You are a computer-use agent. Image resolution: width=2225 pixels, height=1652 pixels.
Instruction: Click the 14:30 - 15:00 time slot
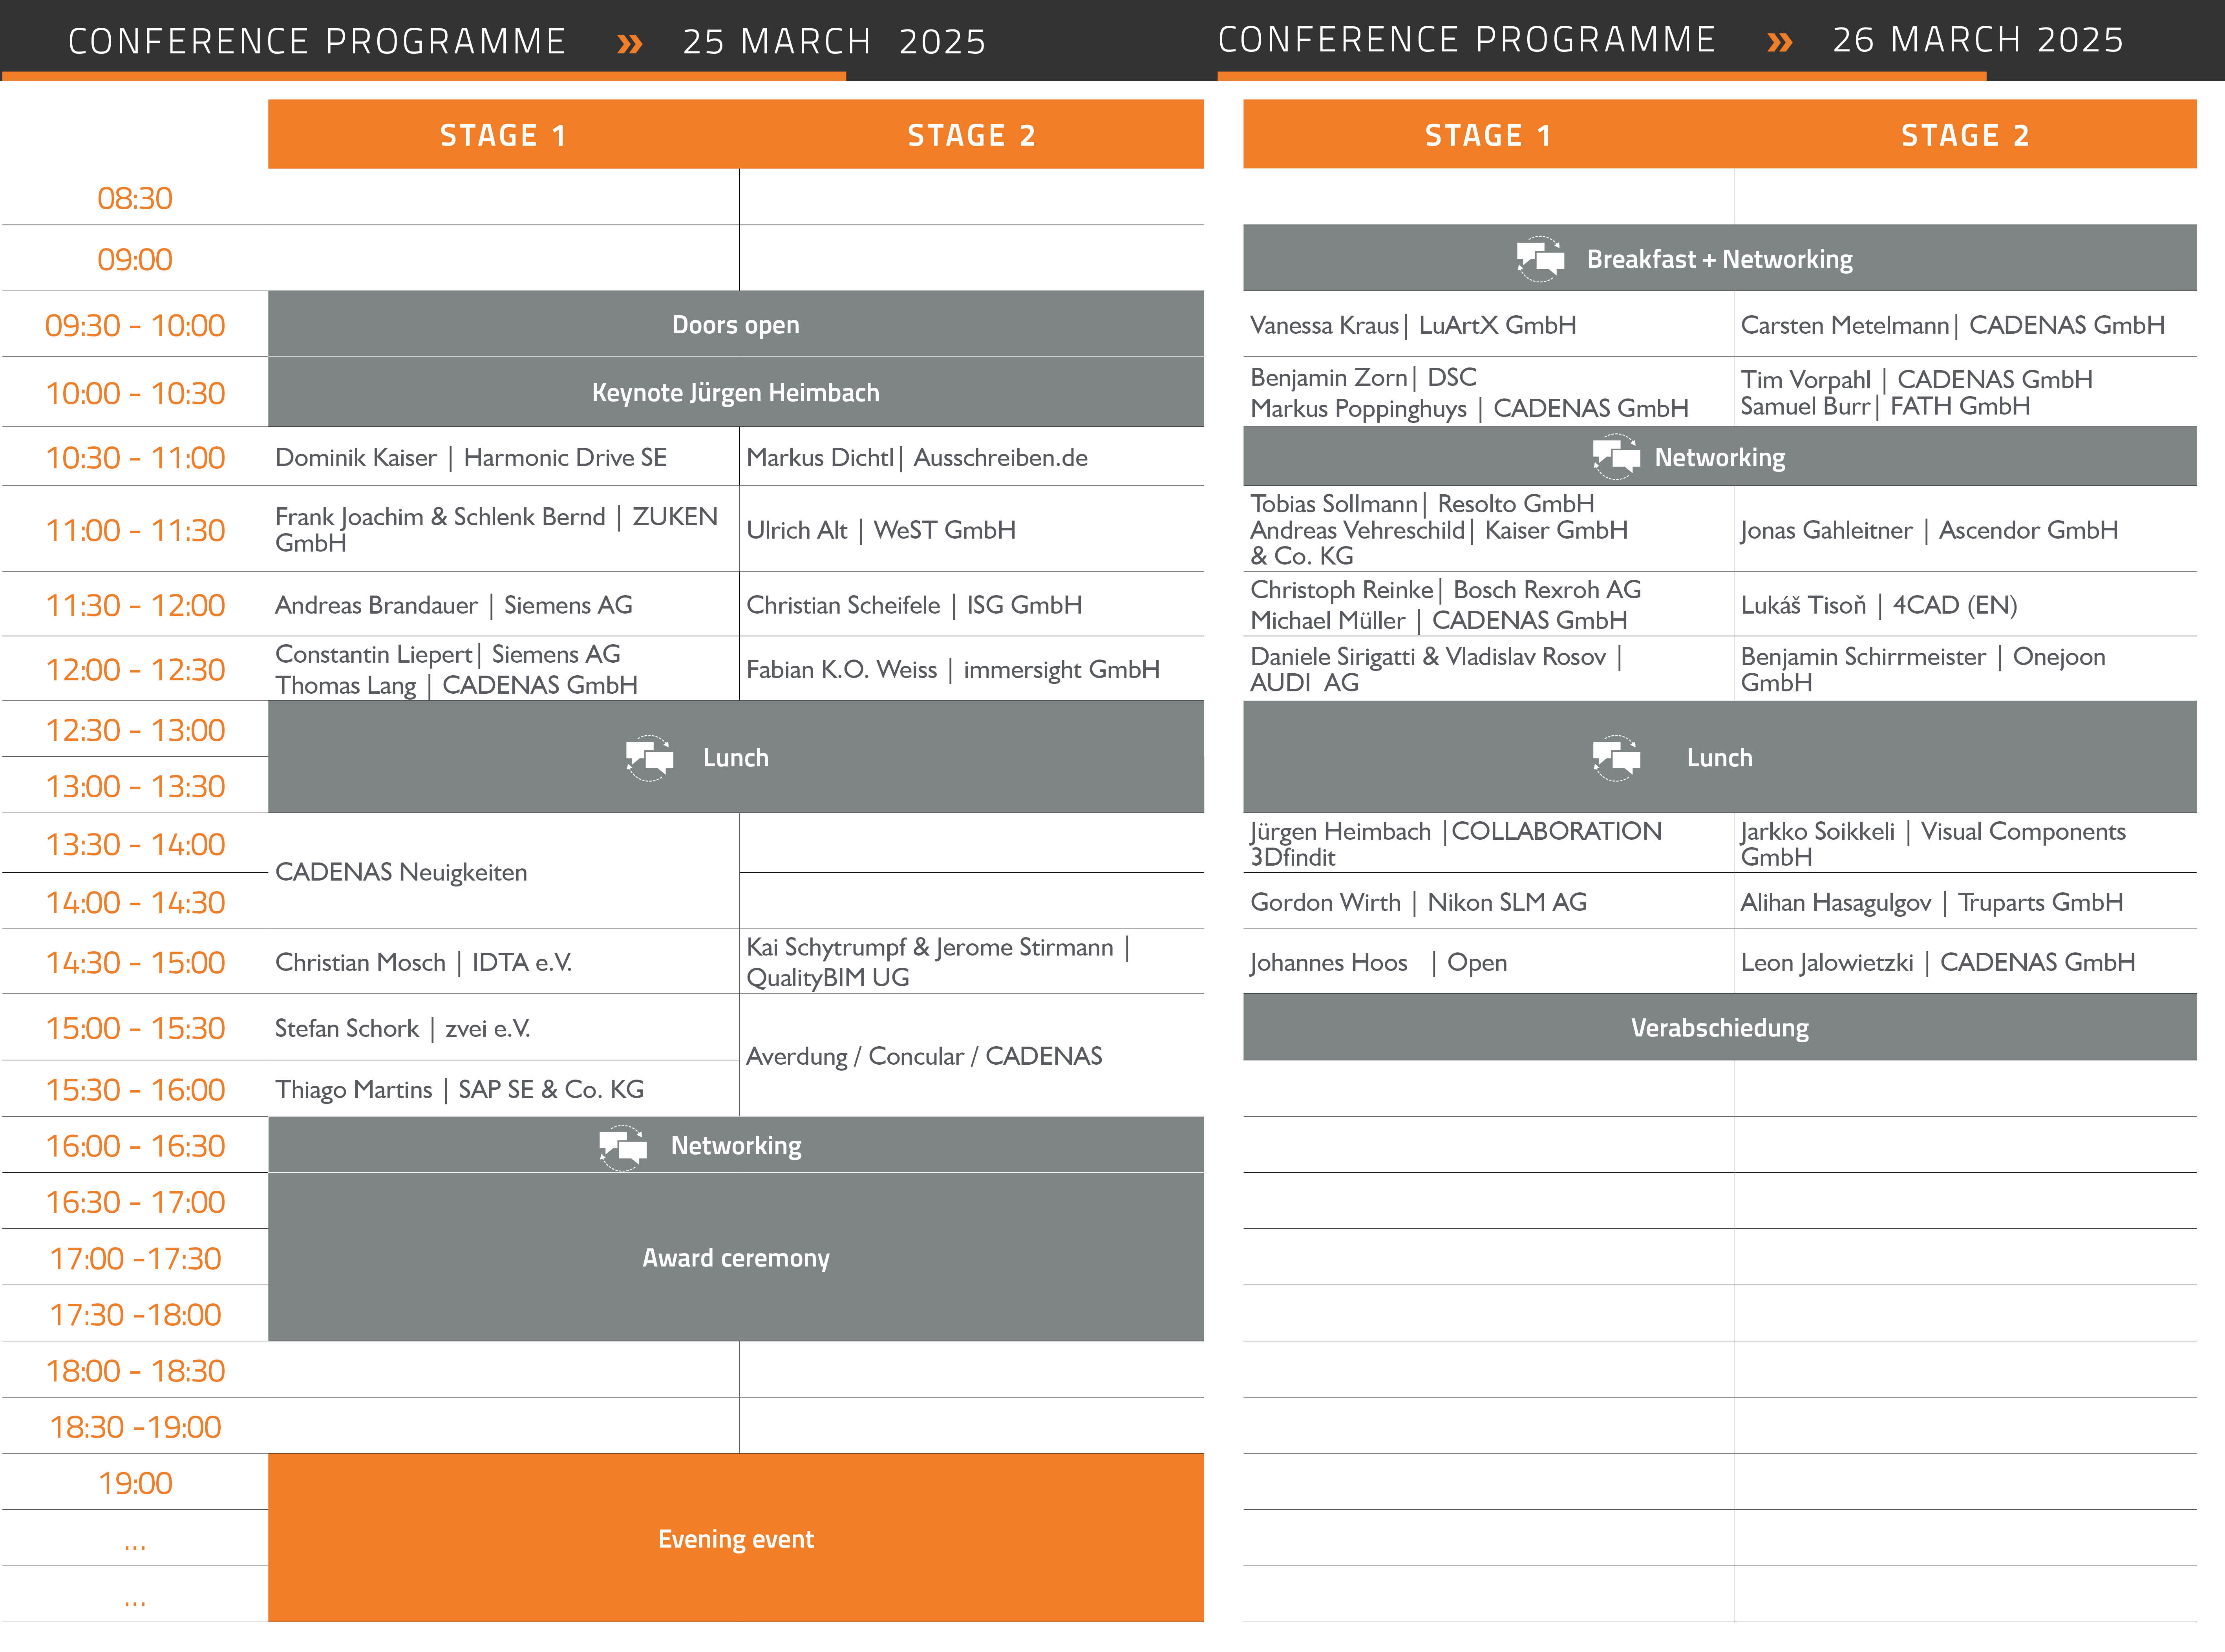pos(135,963)
